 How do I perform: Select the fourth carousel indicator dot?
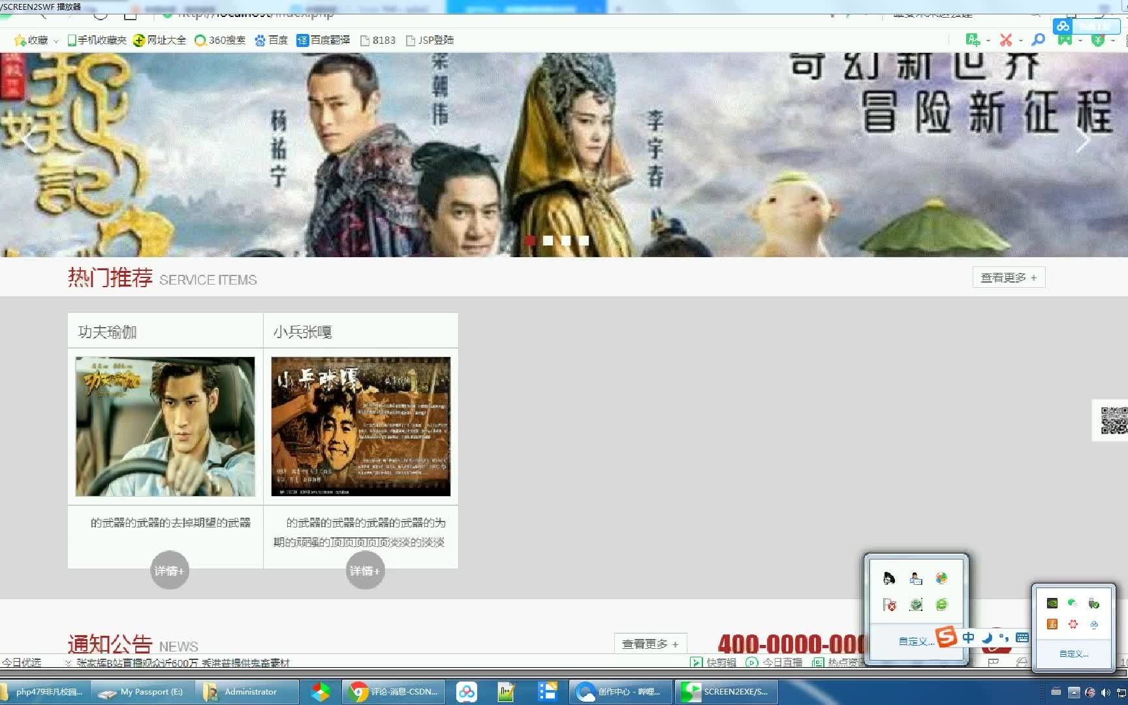(584, 241)
